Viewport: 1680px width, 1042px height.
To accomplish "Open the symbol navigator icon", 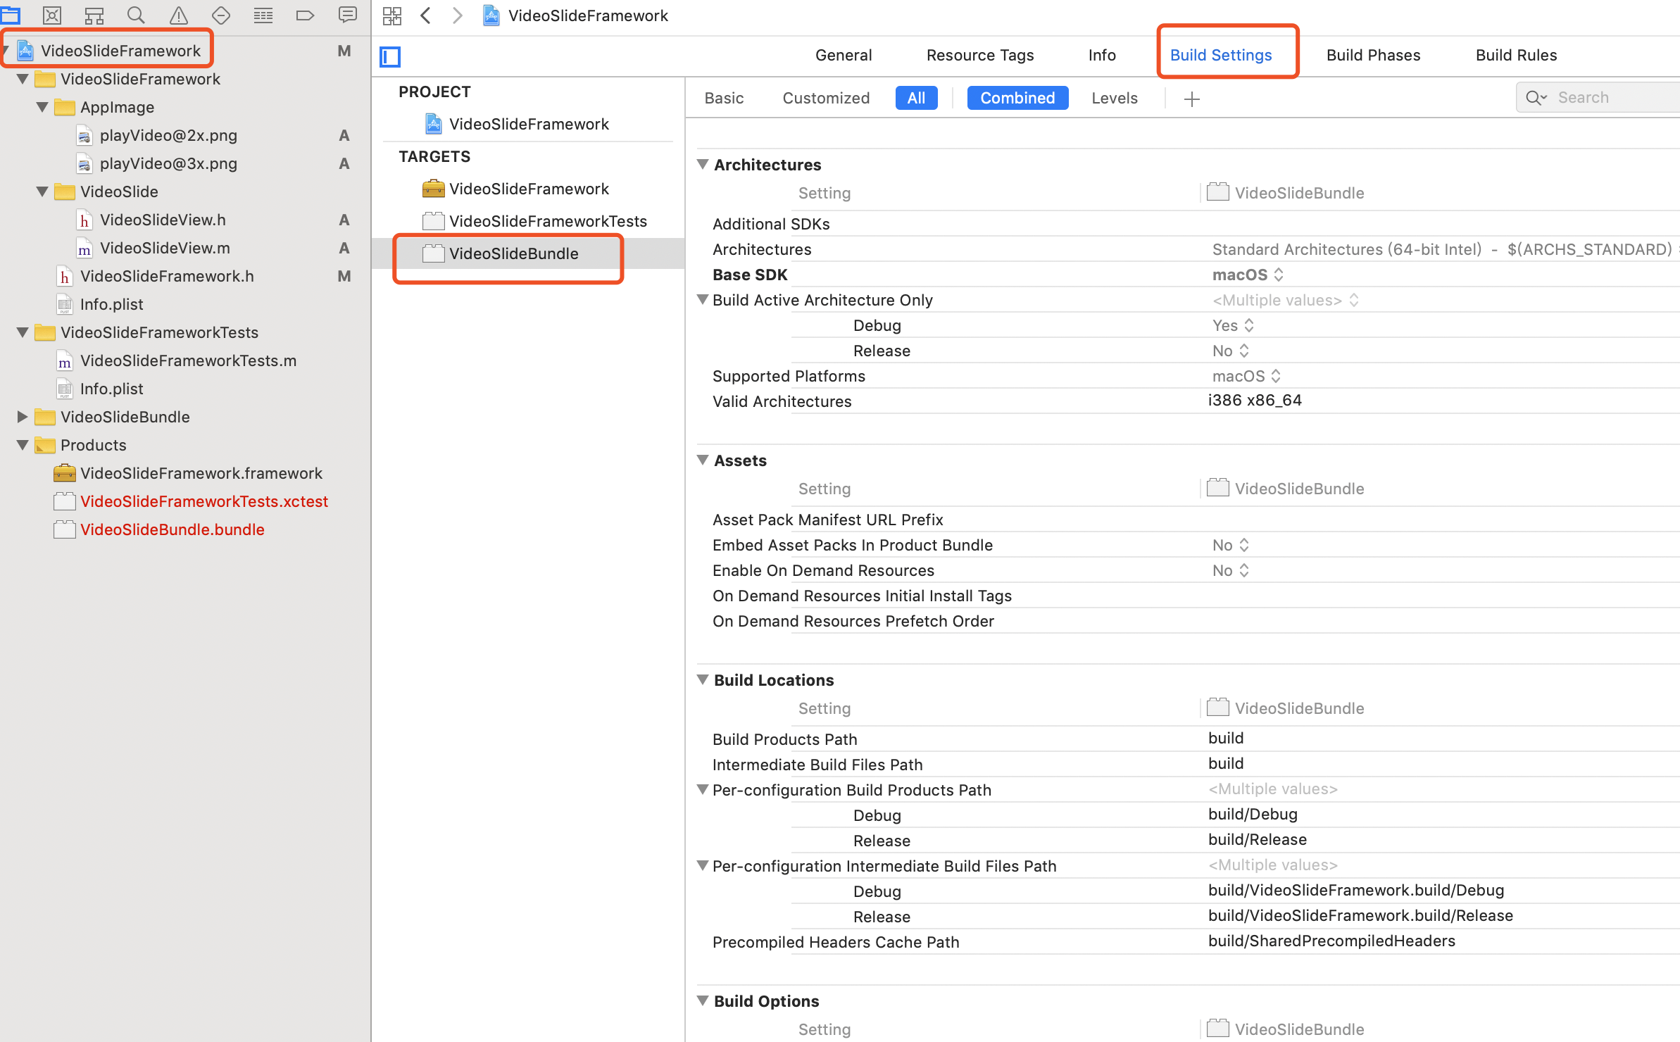I will pyautogui.click(x=94, y=15).
